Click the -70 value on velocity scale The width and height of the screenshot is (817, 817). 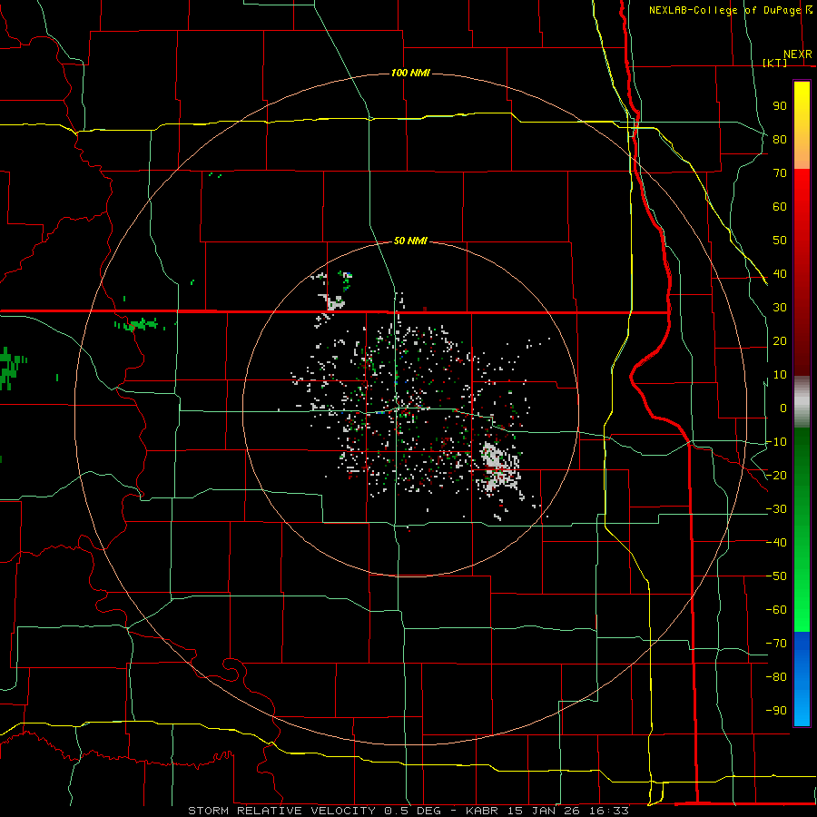coord(776,644)
